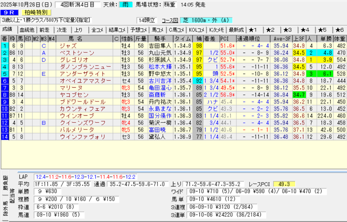
Task: Sort by the 単勝 odds column header
Action: pyautogui.click(x=325, y=39)
